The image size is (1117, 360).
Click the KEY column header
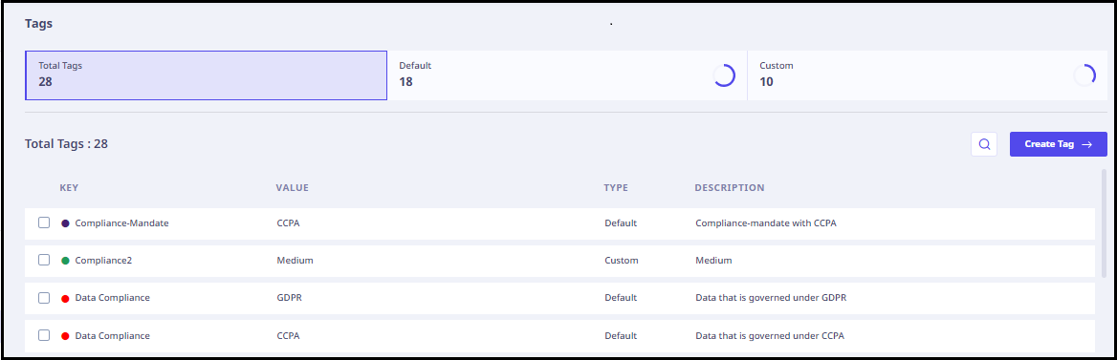click(69, 188)
